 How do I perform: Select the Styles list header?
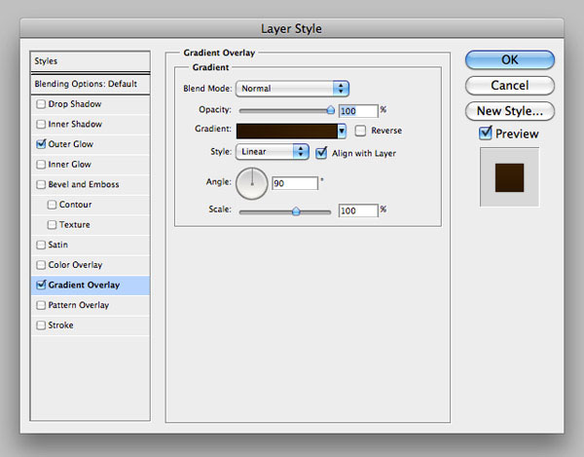[89, 61]
